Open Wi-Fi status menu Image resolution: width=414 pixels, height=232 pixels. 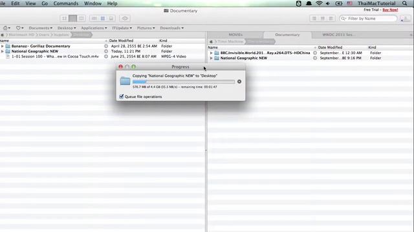[319, 3]
